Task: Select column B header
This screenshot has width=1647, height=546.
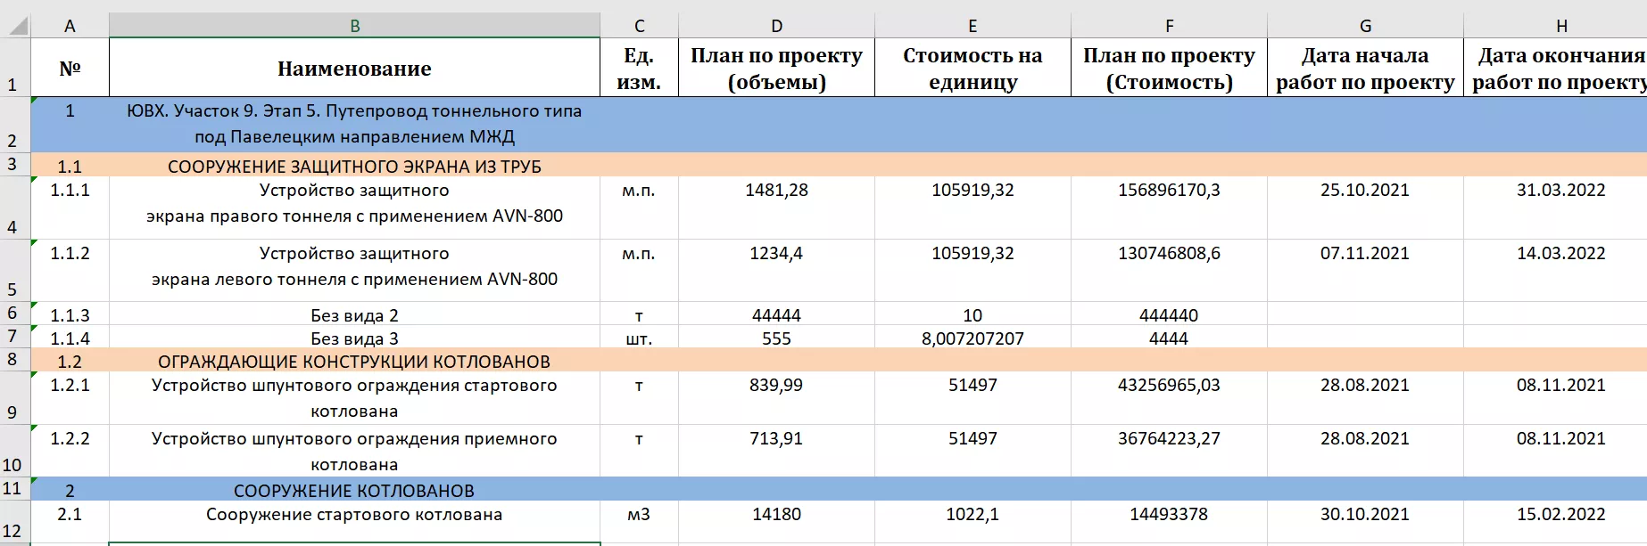Action: click(354, 26)
